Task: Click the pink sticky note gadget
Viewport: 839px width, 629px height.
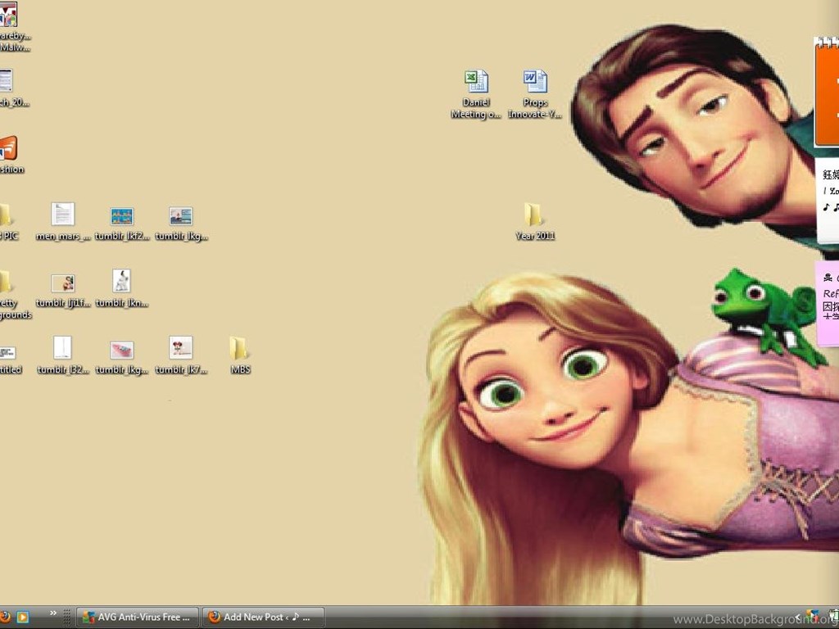Action: [828, 304]
